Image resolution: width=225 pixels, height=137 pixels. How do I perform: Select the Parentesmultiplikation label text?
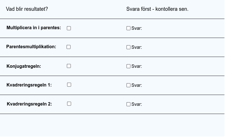[31, 47]
